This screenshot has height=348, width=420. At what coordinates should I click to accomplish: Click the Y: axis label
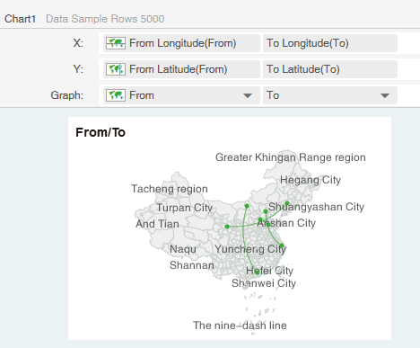78,69
